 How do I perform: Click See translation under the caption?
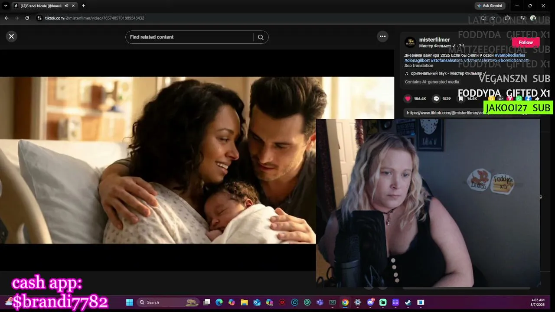419,66
